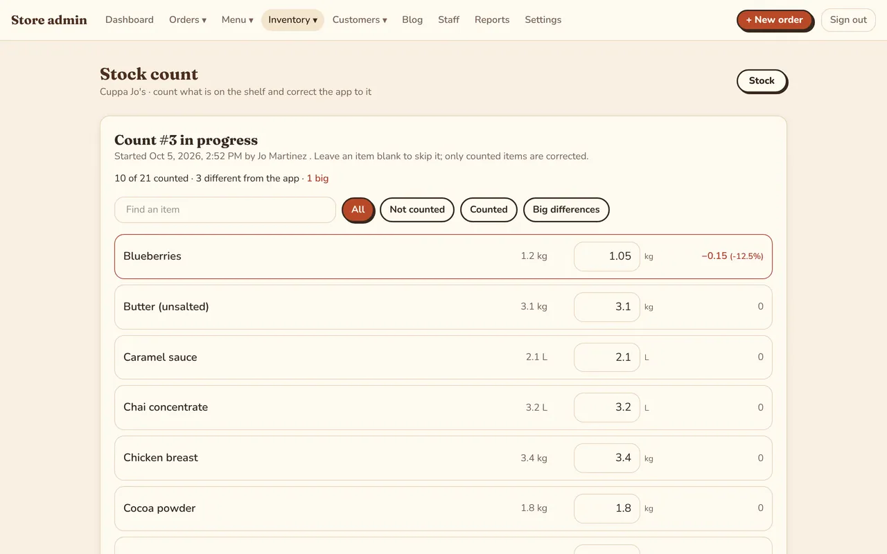
Task: Navigate to Staff page
Action: coord(448,20)
